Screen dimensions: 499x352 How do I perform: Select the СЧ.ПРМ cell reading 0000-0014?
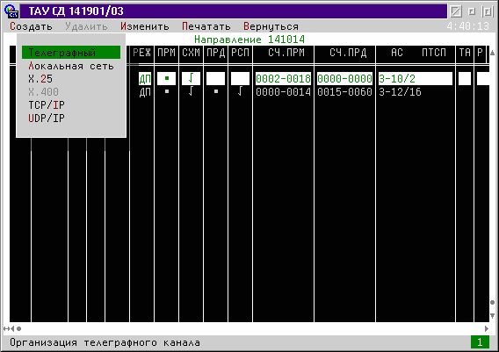pos(283,92)
